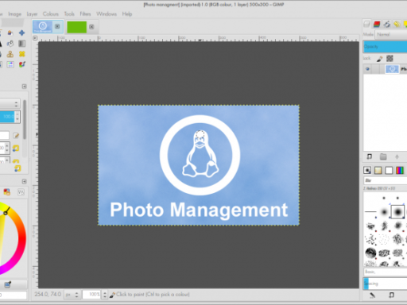The height and width of the screenshot is (305, 407).
Task: Adjust the brush Spacing slider
Action: [385, 284]
